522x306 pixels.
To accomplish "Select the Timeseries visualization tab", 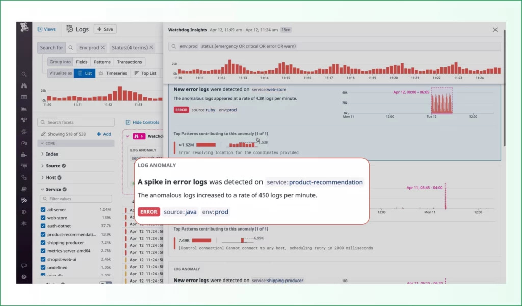I will 113,73.
